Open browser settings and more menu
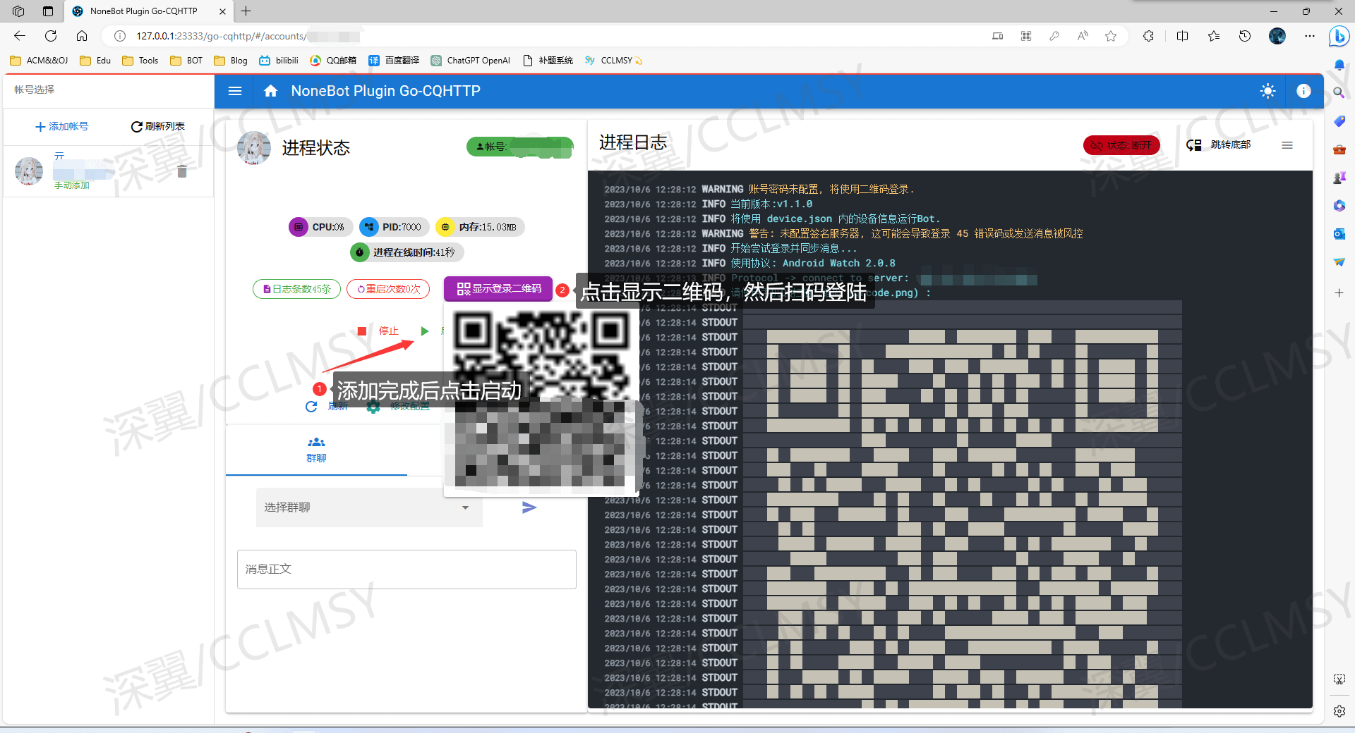Viewport: 1355px width, 733px height. [x=1310, y=36]
